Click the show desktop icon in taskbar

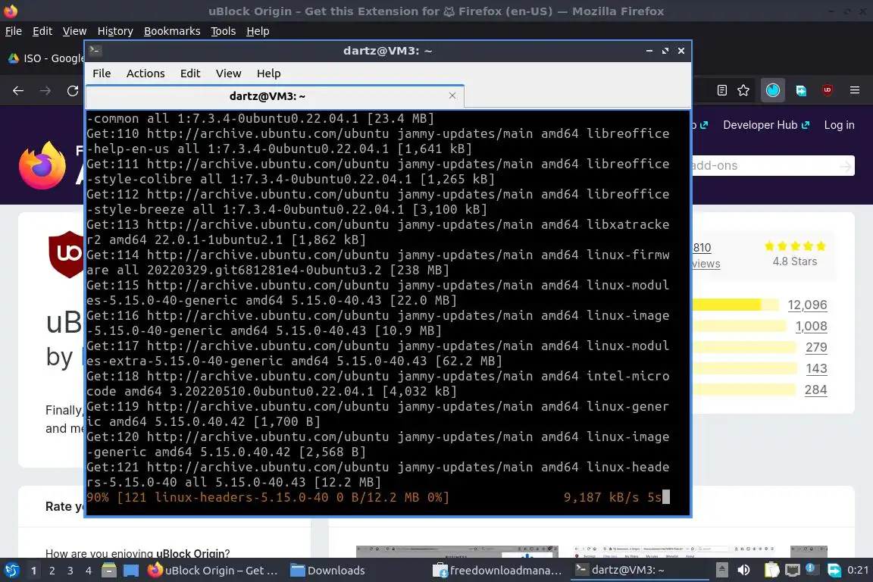click(131, 571)
